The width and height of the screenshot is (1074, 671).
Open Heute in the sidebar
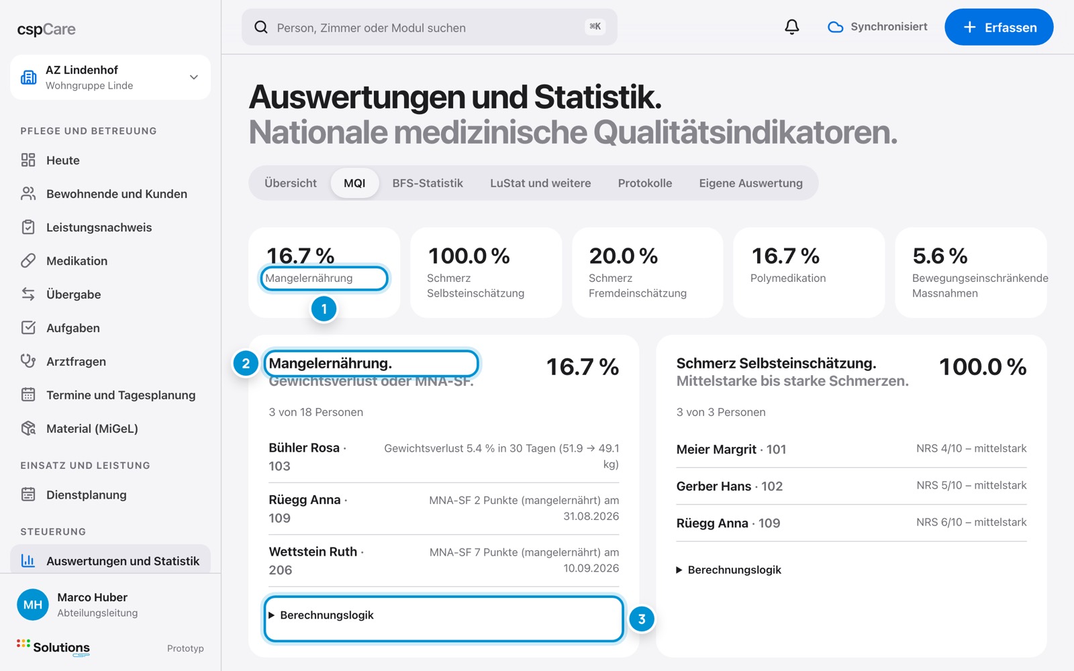point(110,160)
